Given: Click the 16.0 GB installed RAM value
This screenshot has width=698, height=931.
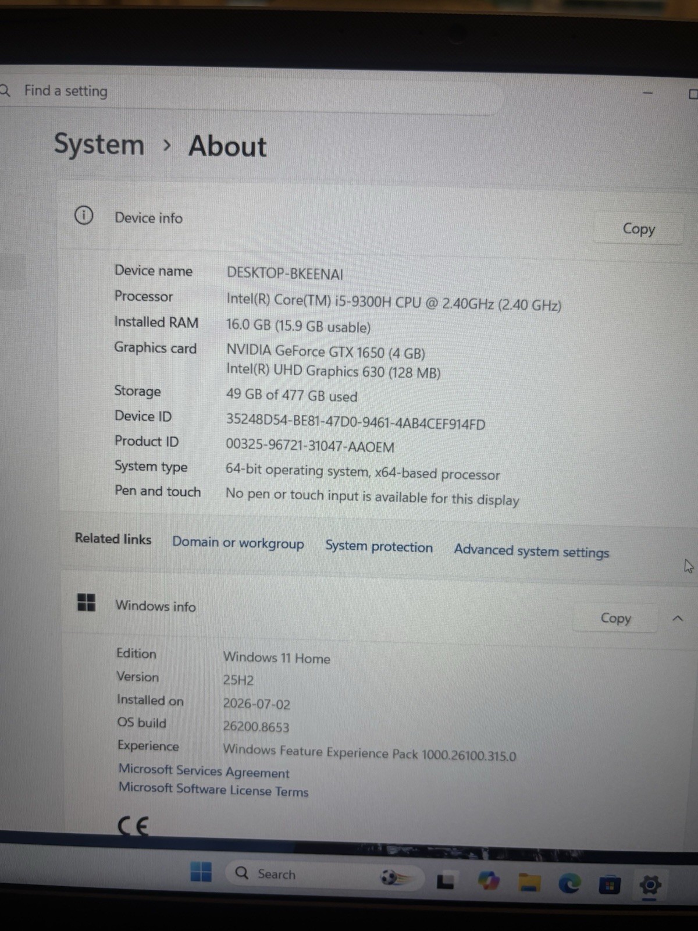Looking at the screenshot, I should tap(298, 326).
